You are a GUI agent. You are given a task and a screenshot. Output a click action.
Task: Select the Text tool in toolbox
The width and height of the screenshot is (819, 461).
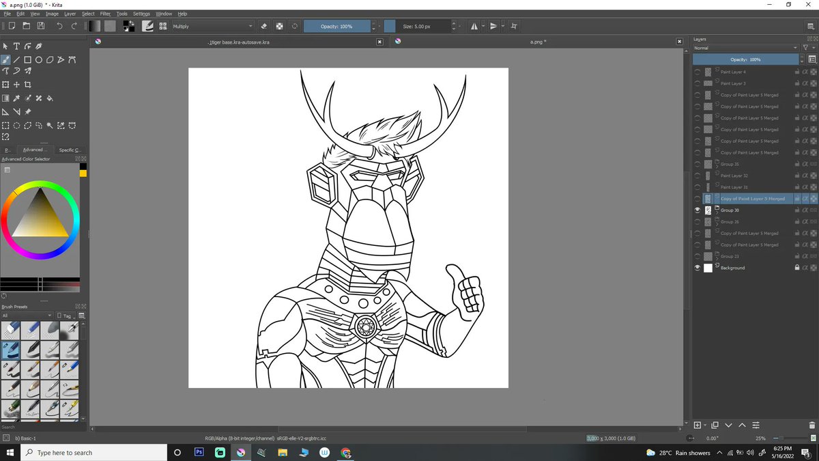(16, 46)
